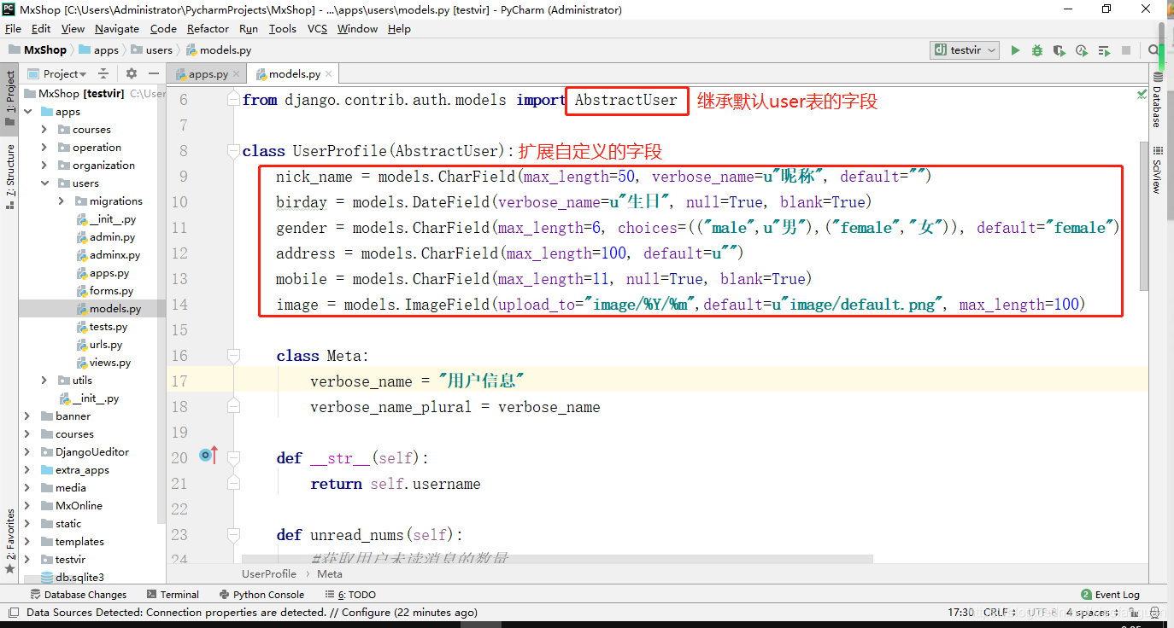Image resolution: width=1174 pixels, height=628 pixels.
Task: Expand the banner folder
Action: tap(27, 416)
